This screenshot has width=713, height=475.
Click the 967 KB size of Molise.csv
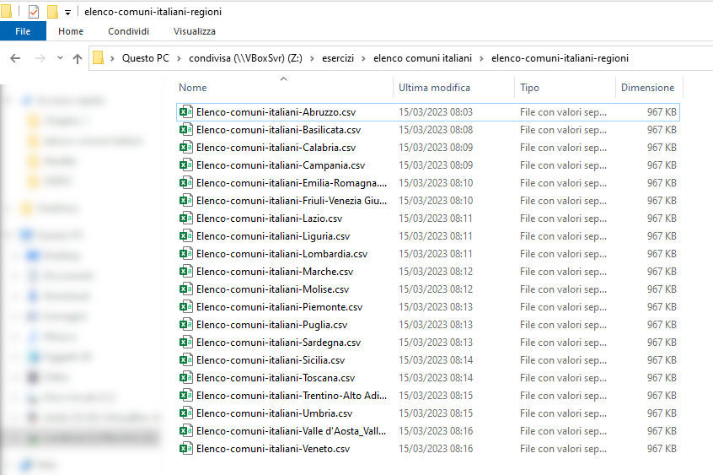click(662, 289)
